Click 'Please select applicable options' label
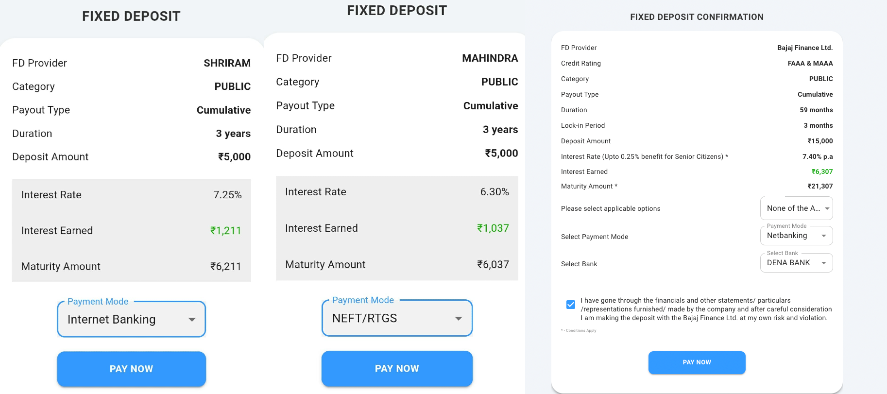Viewport: 887px width, 394px height. click(x=611, y=208)
